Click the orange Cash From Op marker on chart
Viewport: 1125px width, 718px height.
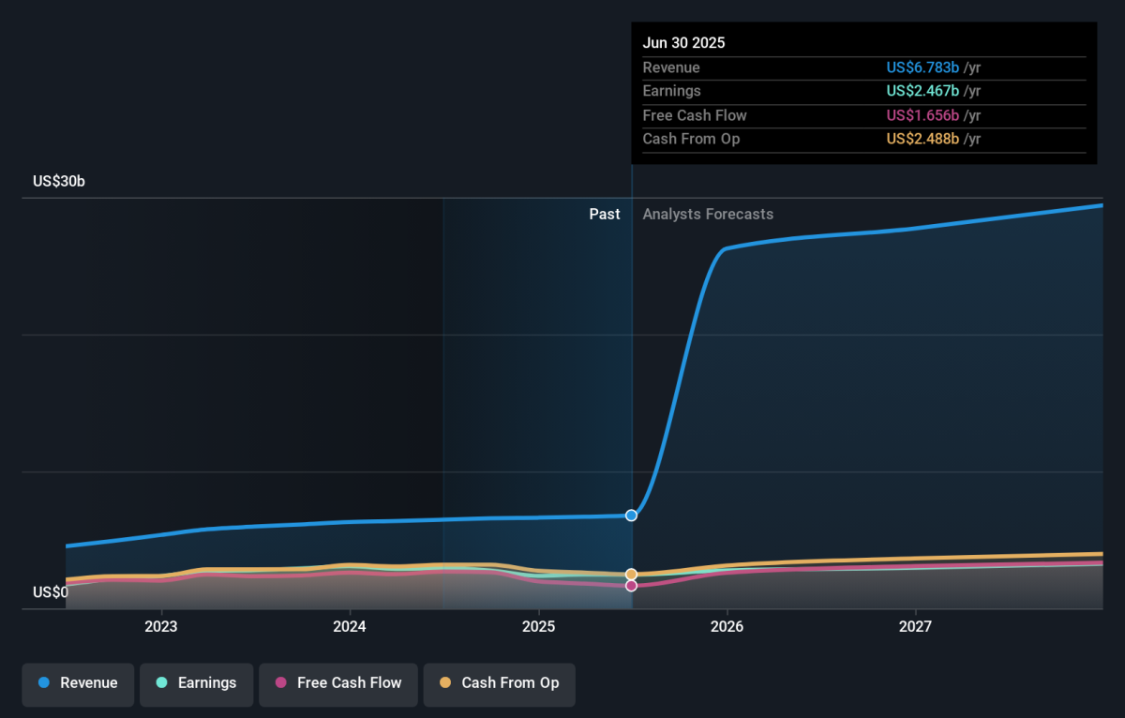(631, 574)
